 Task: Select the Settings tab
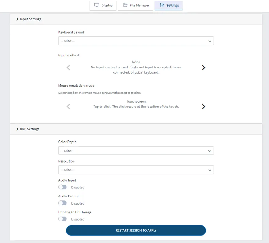pos(168,6)
